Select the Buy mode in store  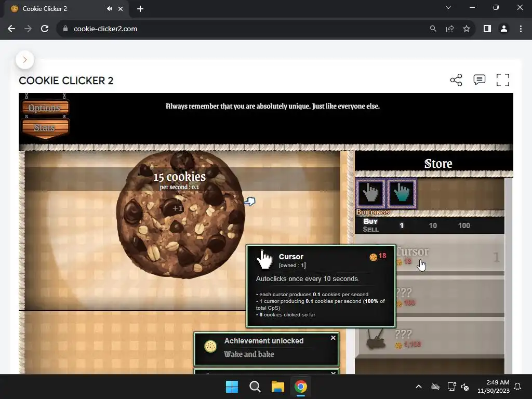point(370,221)
